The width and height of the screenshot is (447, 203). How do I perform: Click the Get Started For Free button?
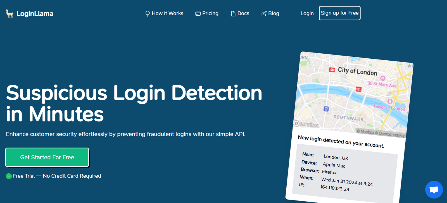point(47,157)
